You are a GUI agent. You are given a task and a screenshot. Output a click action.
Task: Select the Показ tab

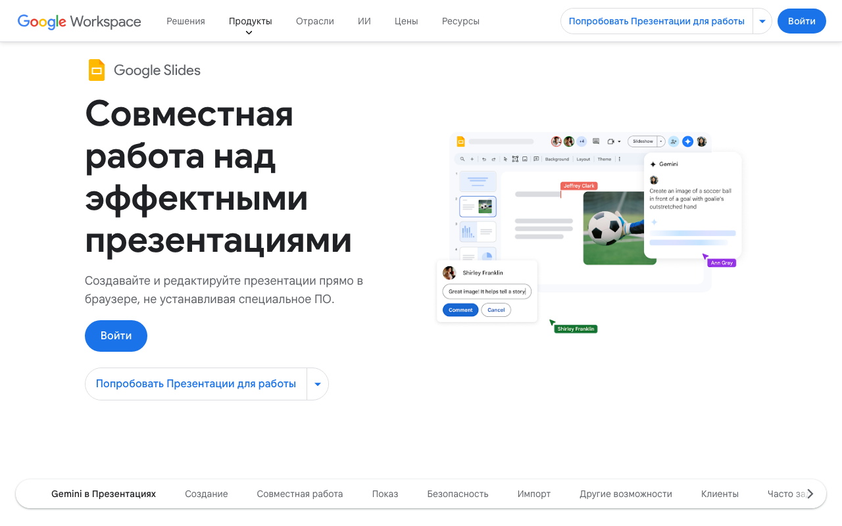click(x=385, y=494)
